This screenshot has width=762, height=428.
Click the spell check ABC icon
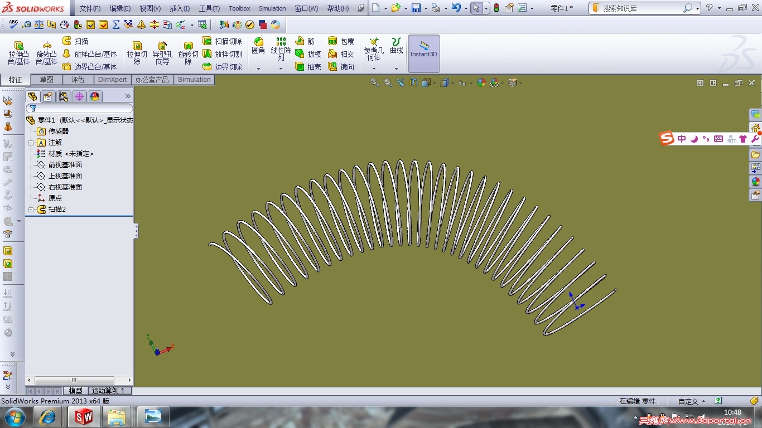pos(13,25)
